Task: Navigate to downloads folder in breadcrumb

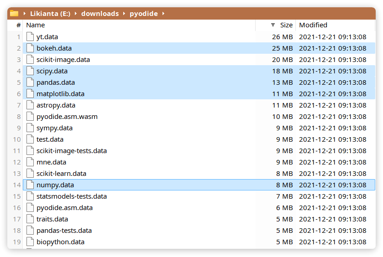Action: point(100,14)
